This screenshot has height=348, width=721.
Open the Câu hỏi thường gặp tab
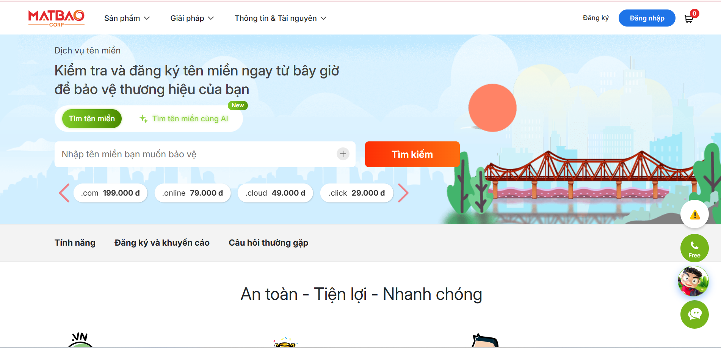pyautogui.click(x=268, y=243)
